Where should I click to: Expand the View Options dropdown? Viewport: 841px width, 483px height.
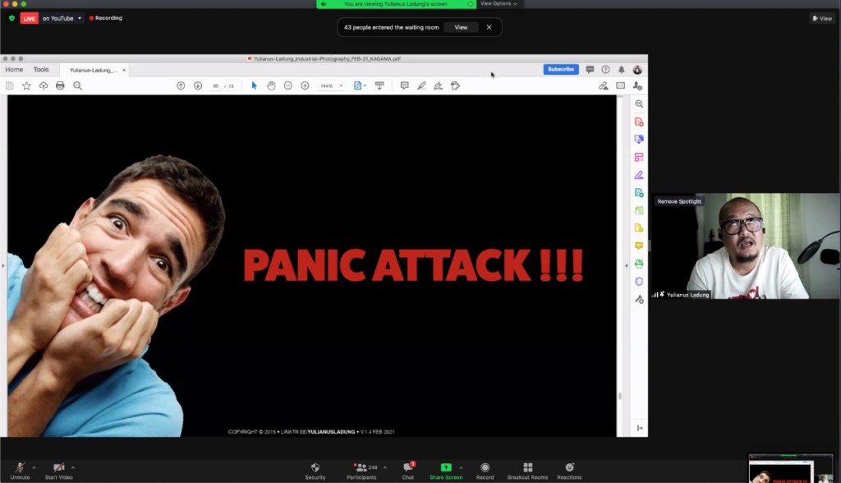coord(499,4)
